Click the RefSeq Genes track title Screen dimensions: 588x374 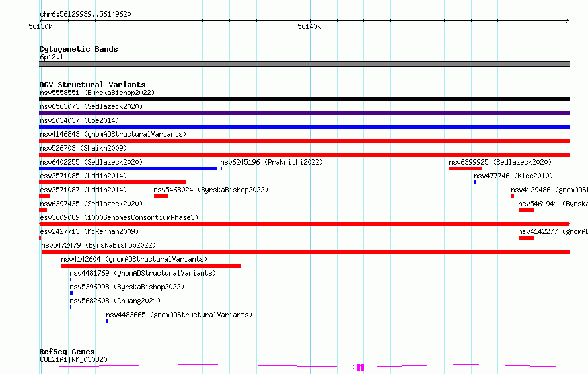(67, 352)
